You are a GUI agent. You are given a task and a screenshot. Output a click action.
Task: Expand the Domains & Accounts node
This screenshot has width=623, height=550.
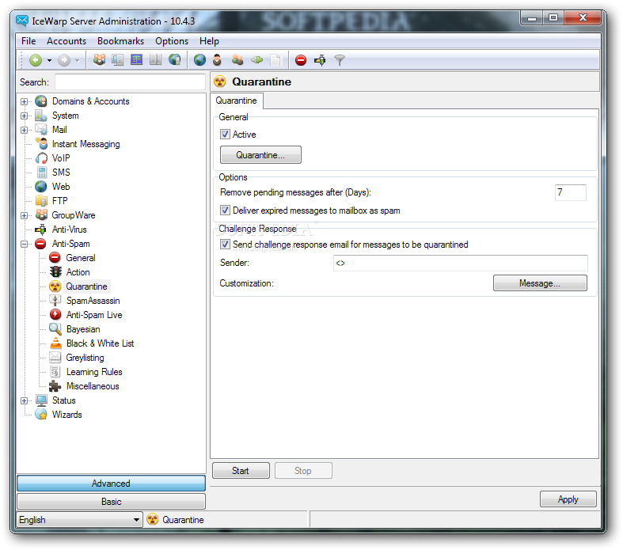[25, 101]
